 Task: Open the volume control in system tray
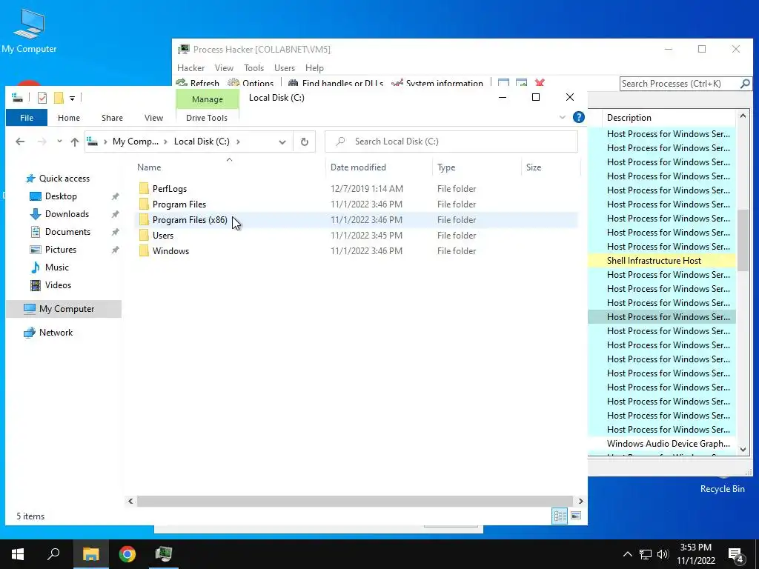pyautogui.click(x=663, y=554)
